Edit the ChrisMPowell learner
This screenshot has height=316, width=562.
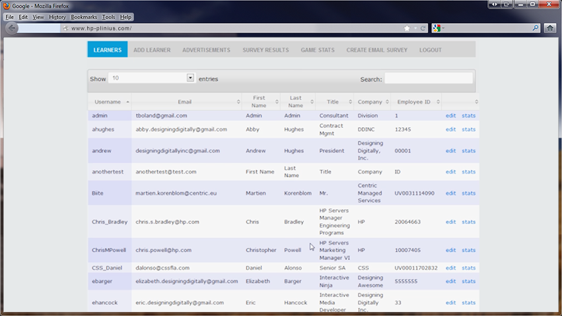pos(450,250)
